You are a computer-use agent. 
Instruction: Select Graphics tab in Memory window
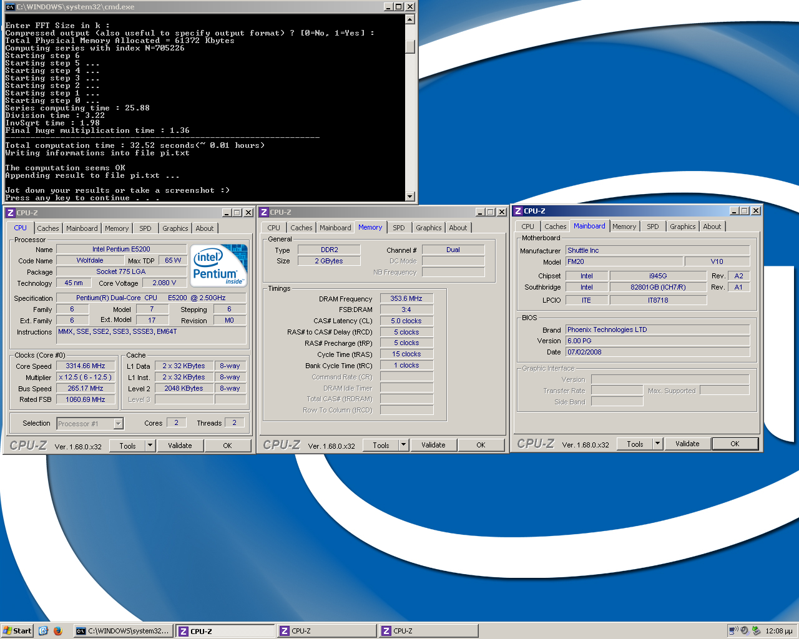(429, 228)
